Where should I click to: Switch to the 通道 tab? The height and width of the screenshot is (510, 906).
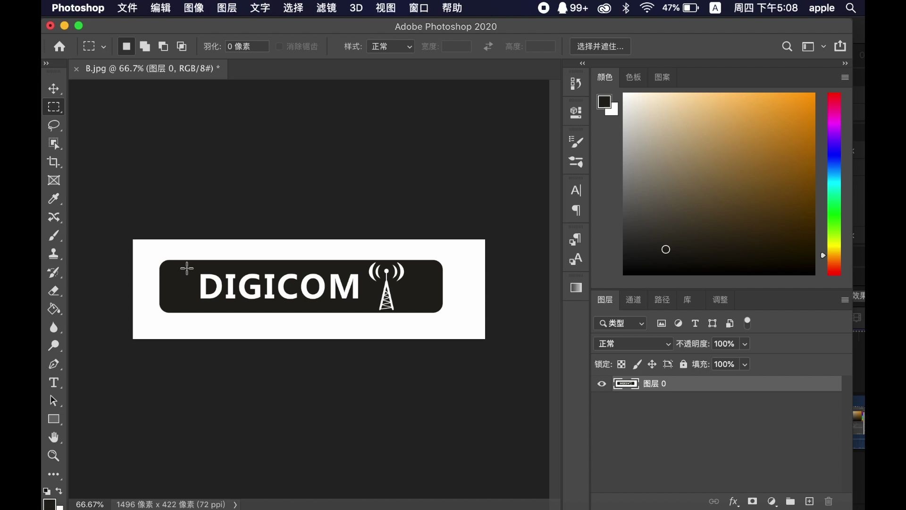[x=633, y=300]
